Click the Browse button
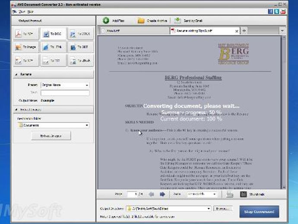The image size is (298, 224). (223, 208)
